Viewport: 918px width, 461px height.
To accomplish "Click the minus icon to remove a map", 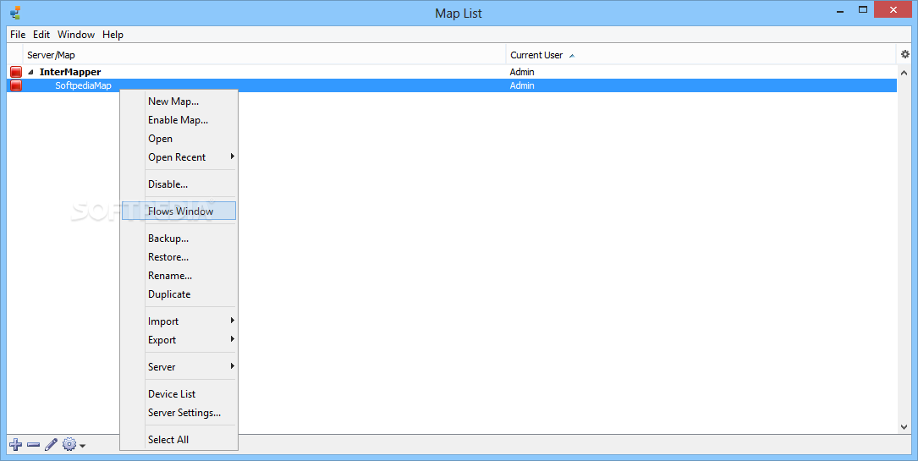I will click(33, 445).
